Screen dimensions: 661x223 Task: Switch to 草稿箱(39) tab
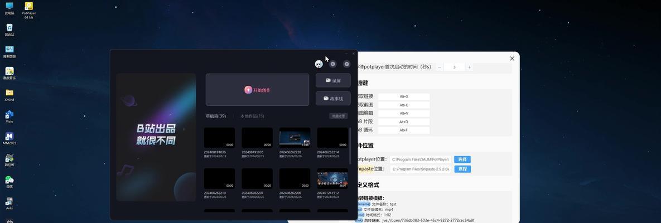point(216,116)
